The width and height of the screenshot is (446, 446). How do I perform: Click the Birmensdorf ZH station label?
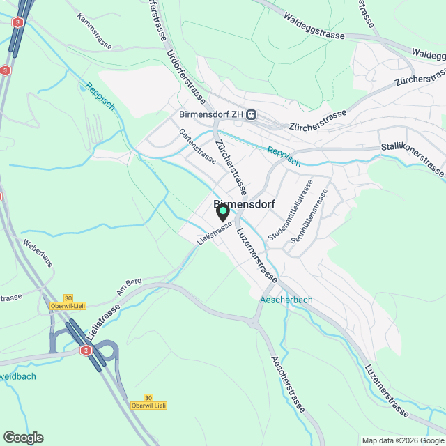point(211,114)
